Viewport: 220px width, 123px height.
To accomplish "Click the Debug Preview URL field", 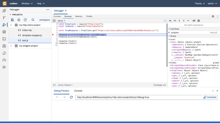I will [x=139, y=97].
